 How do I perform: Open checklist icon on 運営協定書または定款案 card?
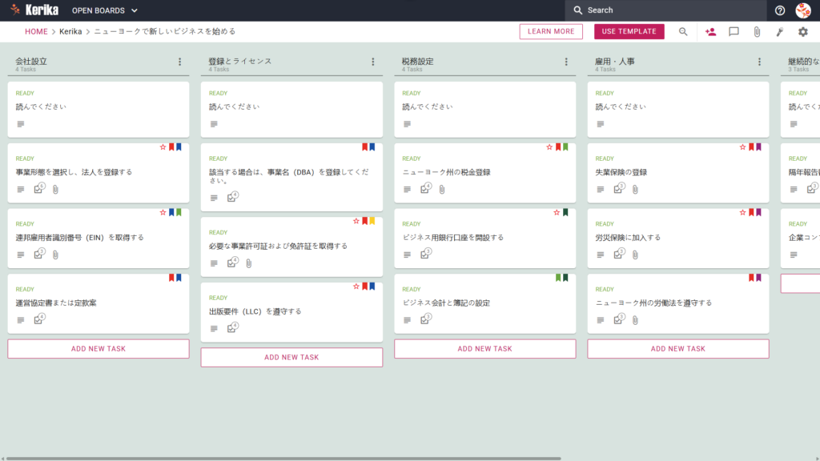[39, 319]
